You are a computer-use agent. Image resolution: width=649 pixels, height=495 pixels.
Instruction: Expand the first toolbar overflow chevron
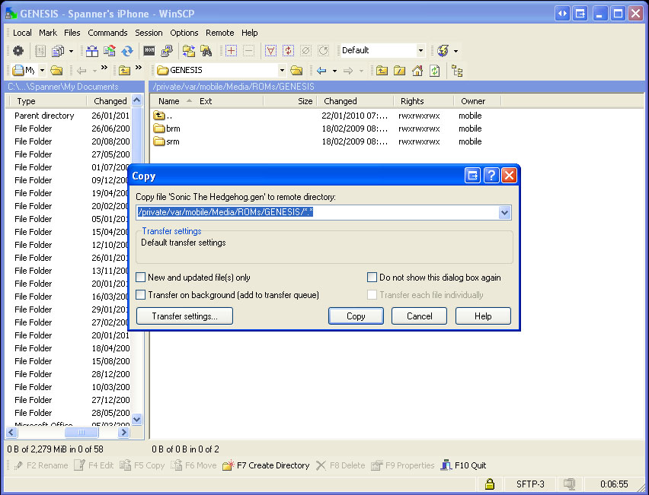(104, 68)
